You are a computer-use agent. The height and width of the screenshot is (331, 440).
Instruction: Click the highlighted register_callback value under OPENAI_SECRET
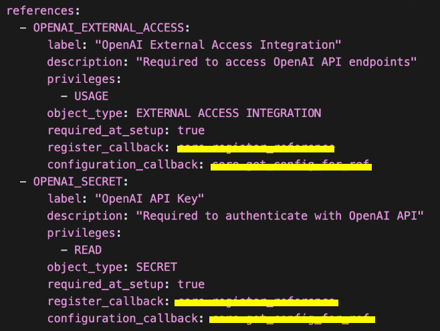tap(255, 302)
